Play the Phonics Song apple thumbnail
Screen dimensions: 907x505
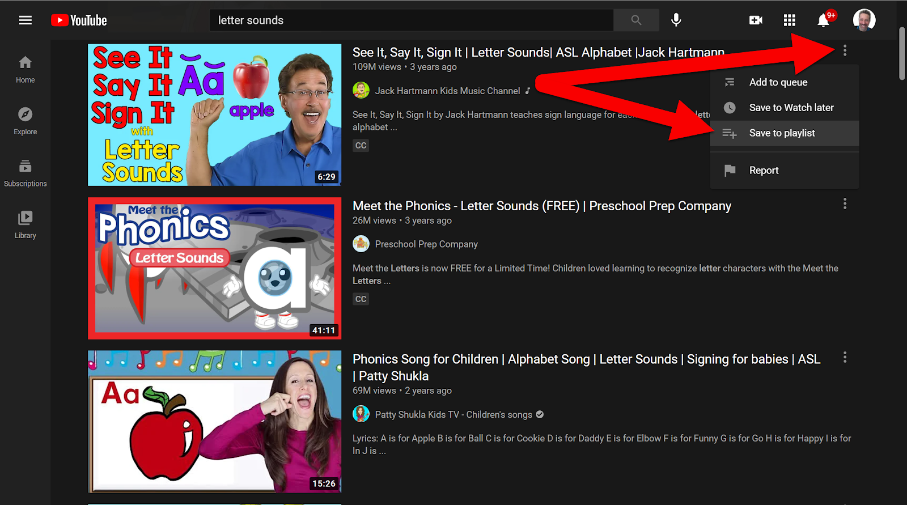[x=214, y=422]
